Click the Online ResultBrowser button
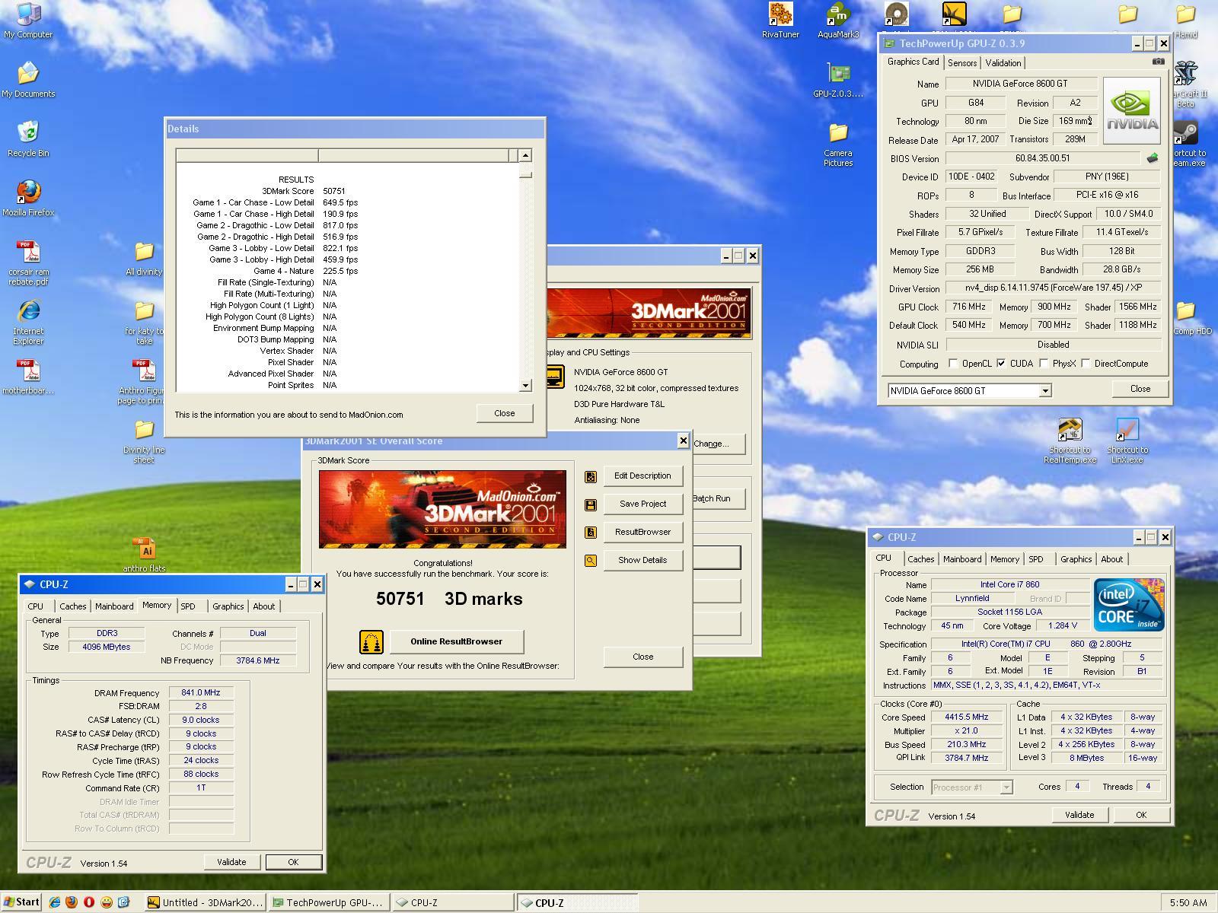The image size is (1218, 913). pos(457,641)
